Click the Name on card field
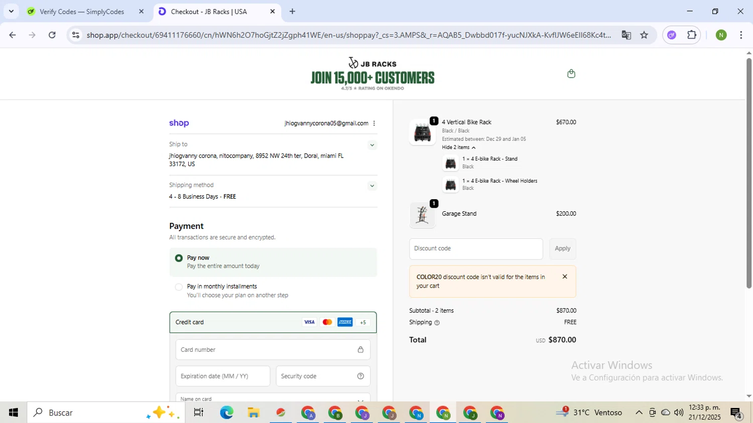The width and height of the screenshot is (753, 423). point(273,397)
